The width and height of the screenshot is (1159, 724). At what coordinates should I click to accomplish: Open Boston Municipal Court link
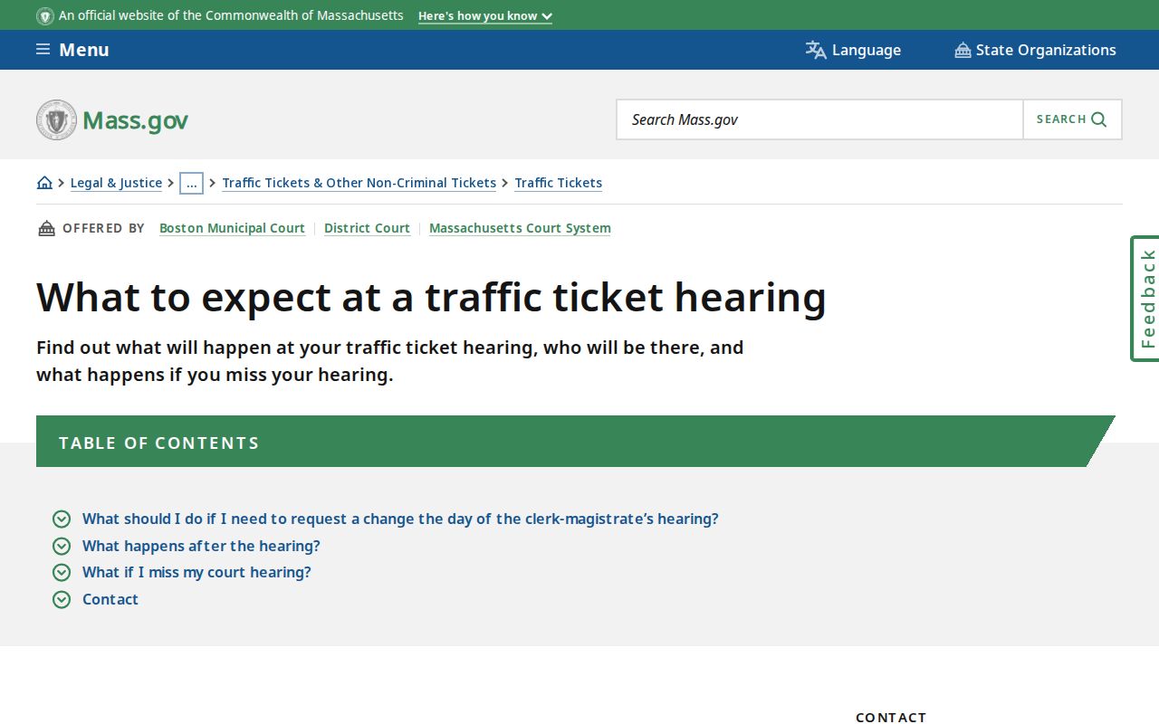click(x=232, y=228)
